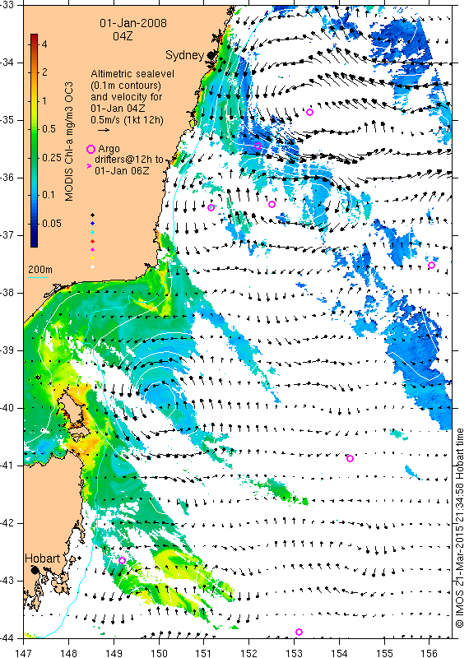This screenshot has width=469, height=658.
Task: Click the 'MODIS Chl-a mg/m3 OC3' vertical label
Action: 69,141
